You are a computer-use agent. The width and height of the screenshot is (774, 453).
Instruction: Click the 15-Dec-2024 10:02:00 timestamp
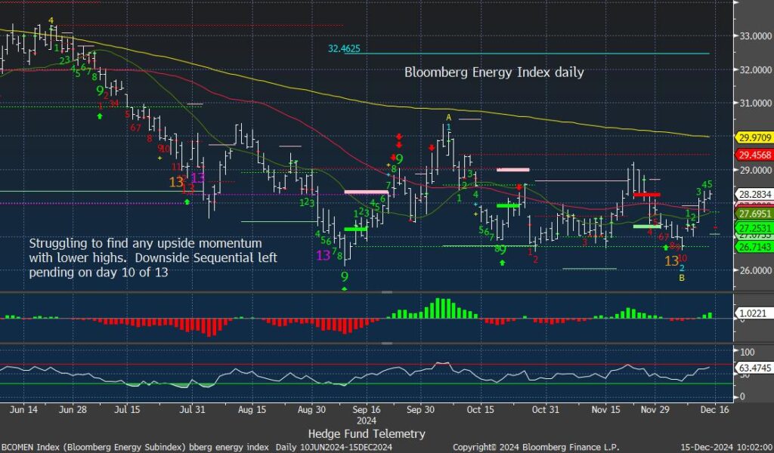tap(726, 447)
